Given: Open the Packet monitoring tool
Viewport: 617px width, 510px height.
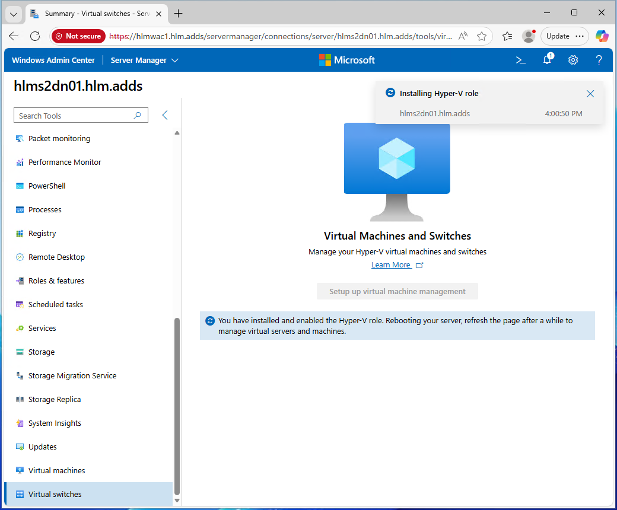Looking at the screenshot, I should coord(59,139).
